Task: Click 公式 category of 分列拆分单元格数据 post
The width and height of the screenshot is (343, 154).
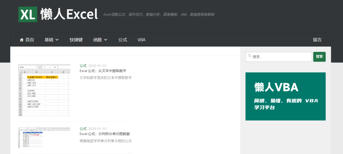Action: tap(83, 129)
